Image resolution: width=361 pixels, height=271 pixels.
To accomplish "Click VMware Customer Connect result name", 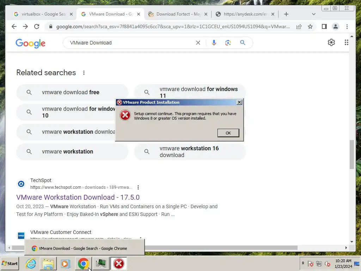I will pyautogui.click(x=61, y=232).
